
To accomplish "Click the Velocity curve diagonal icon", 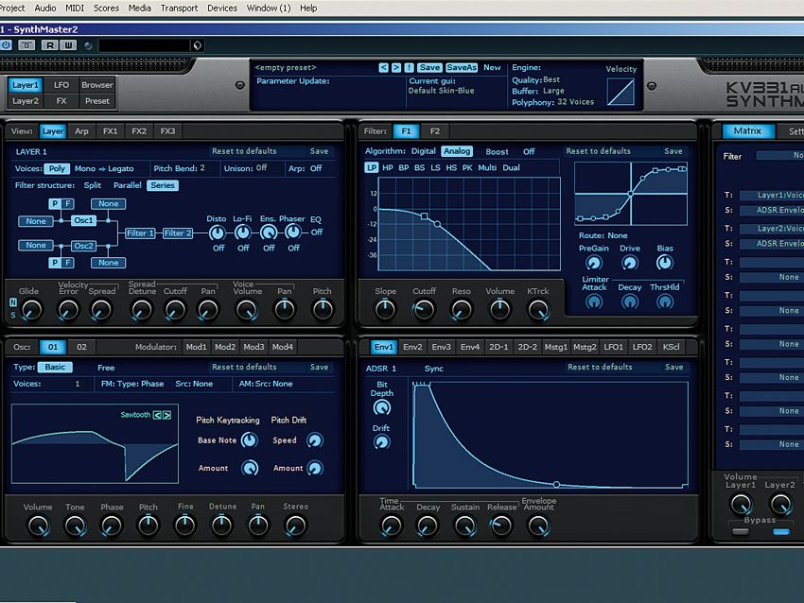I will pyautogui.click(x=620, y=93).
